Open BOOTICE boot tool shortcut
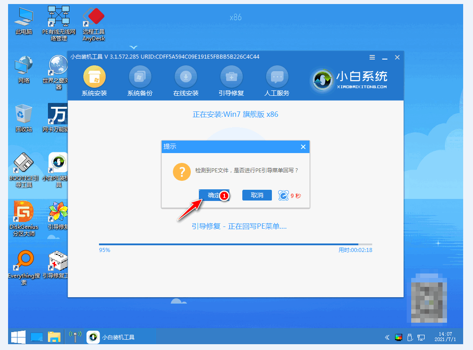473x350 pixels. pyautogui.click(x=24, y=170)
